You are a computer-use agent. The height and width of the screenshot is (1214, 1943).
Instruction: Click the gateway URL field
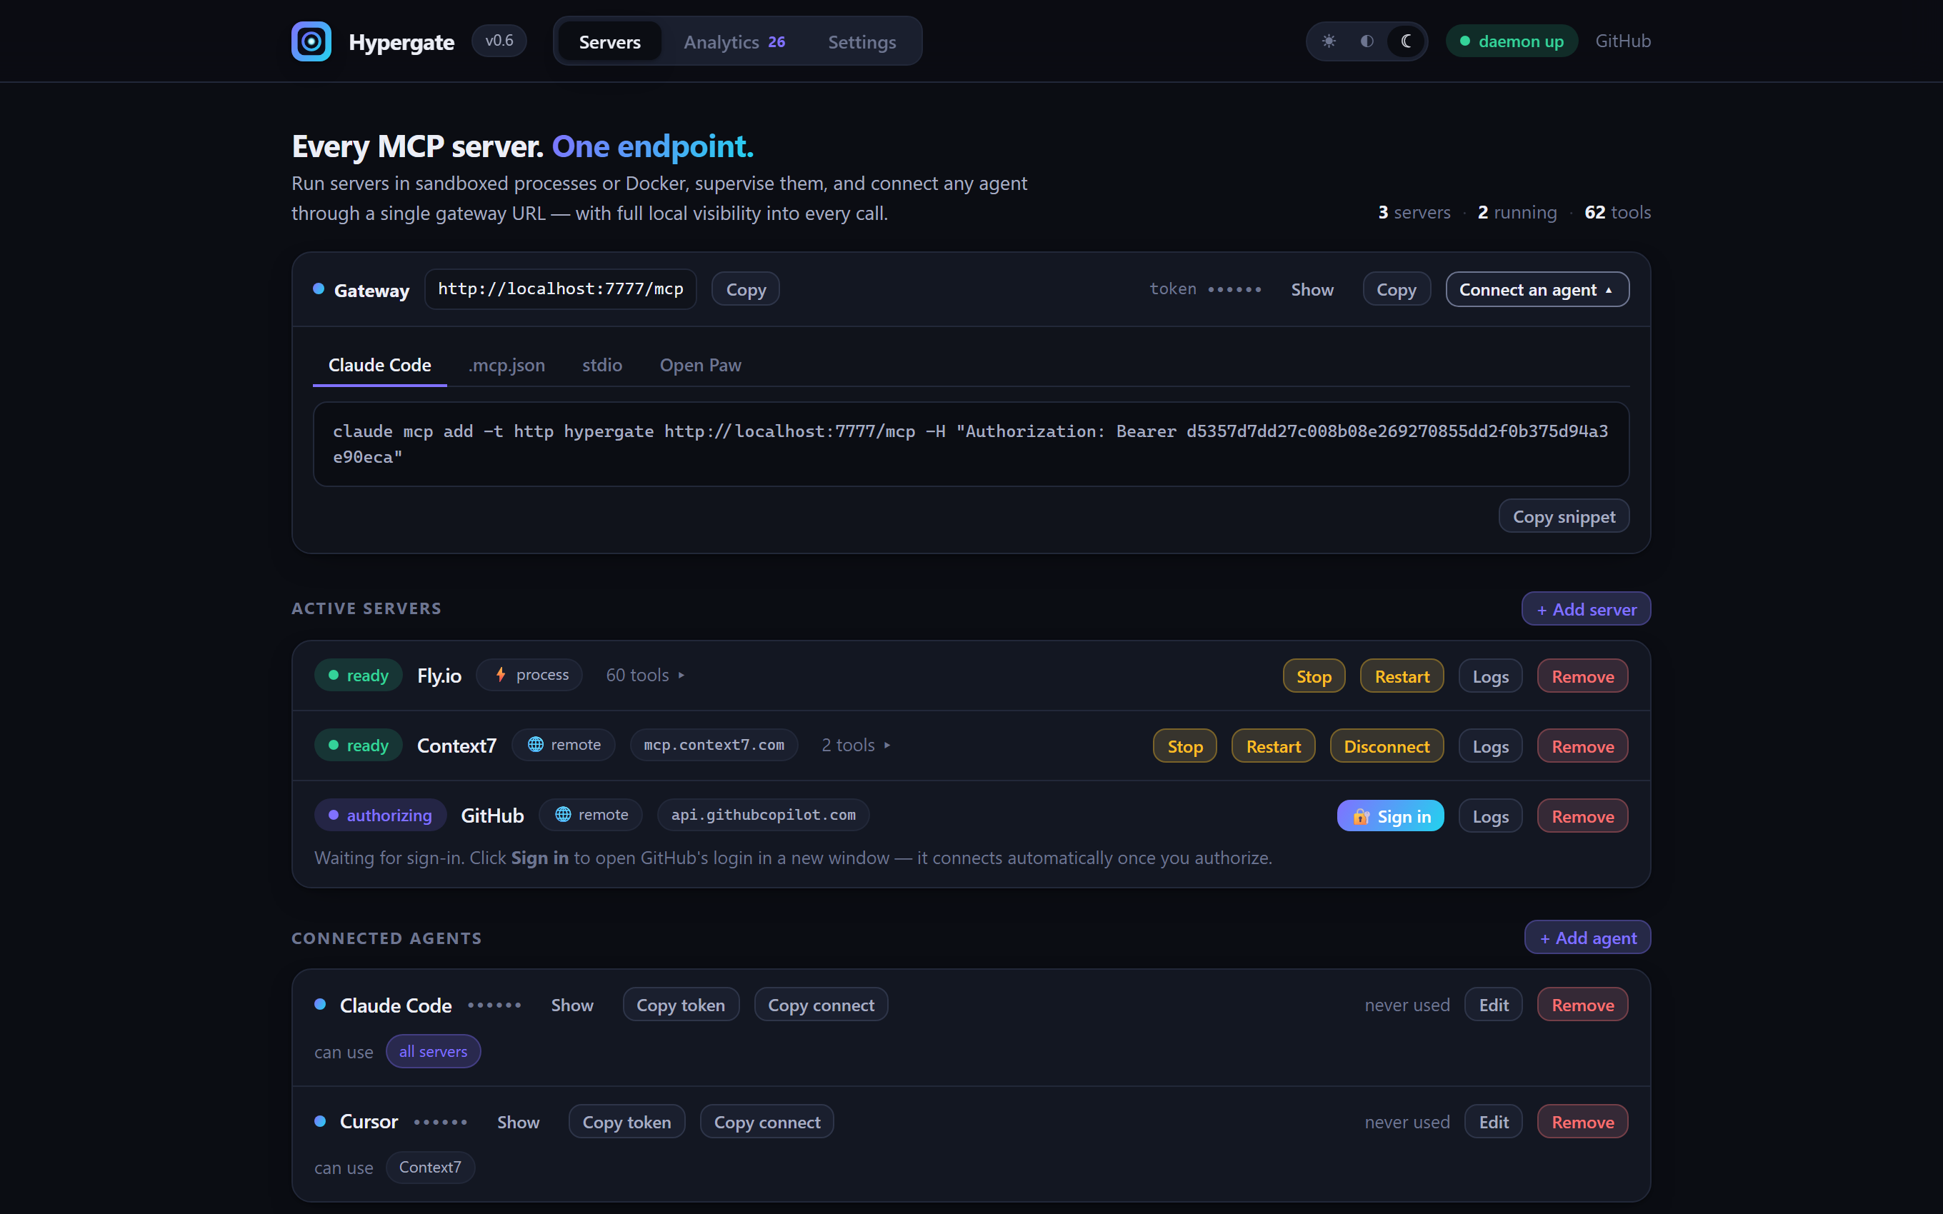click(561, 289)
